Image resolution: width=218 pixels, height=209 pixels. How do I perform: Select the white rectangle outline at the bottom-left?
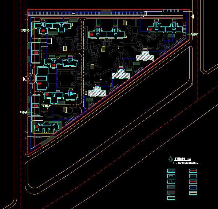pos(37,118)
